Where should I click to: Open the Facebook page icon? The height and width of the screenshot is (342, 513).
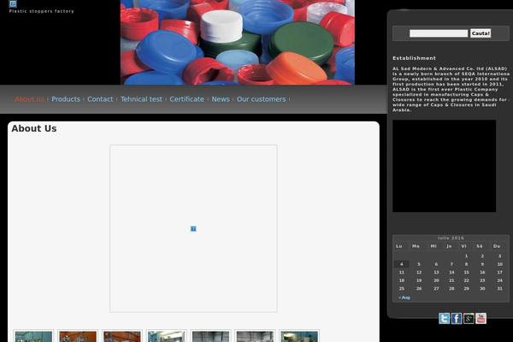pyautogui.click(x=457, y=318)
